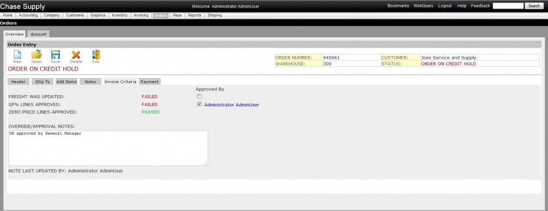Click the customer value Joes Service and Supply

449,58
